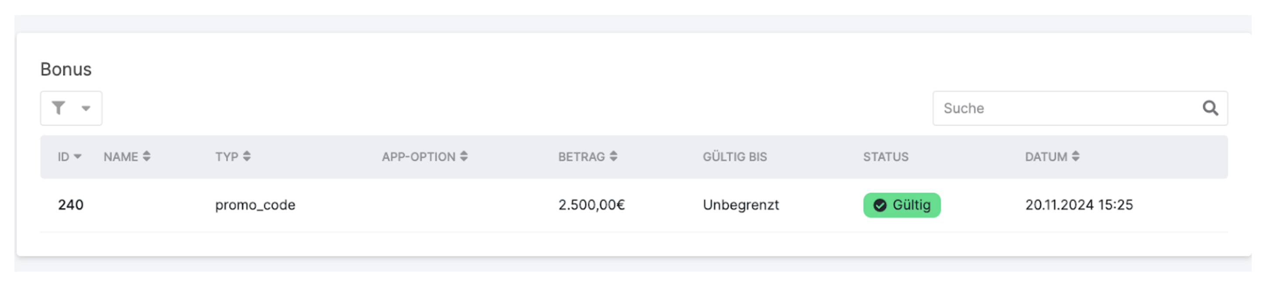Click the green Gültig status badge
Image resolution: width=1269 pixels, height=288 pixels.
901,205
